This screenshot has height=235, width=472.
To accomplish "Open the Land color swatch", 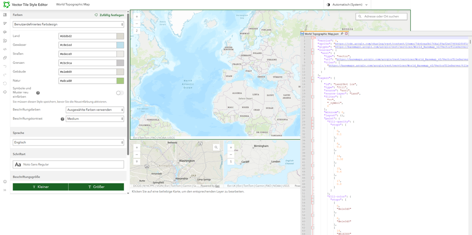I will (120, 36).
